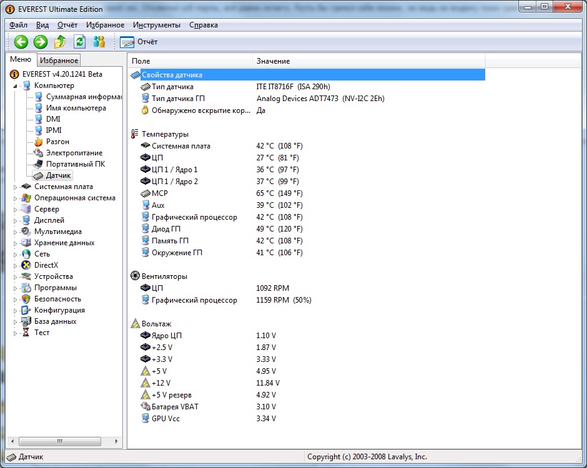Click the green Forward arrow toolbar button

coord(41,42)
